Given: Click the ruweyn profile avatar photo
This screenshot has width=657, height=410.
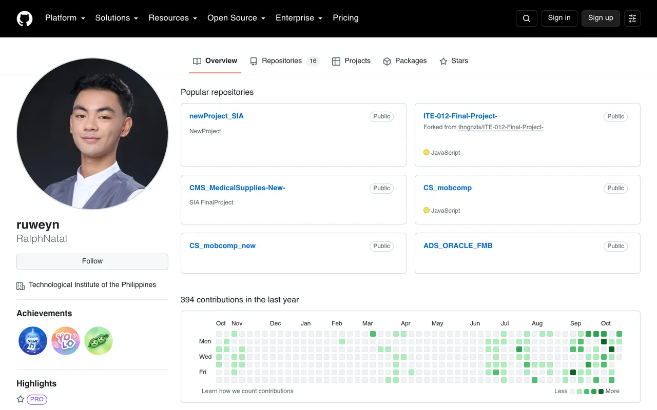Looking at the screenshot, I should tap(92, 134).
